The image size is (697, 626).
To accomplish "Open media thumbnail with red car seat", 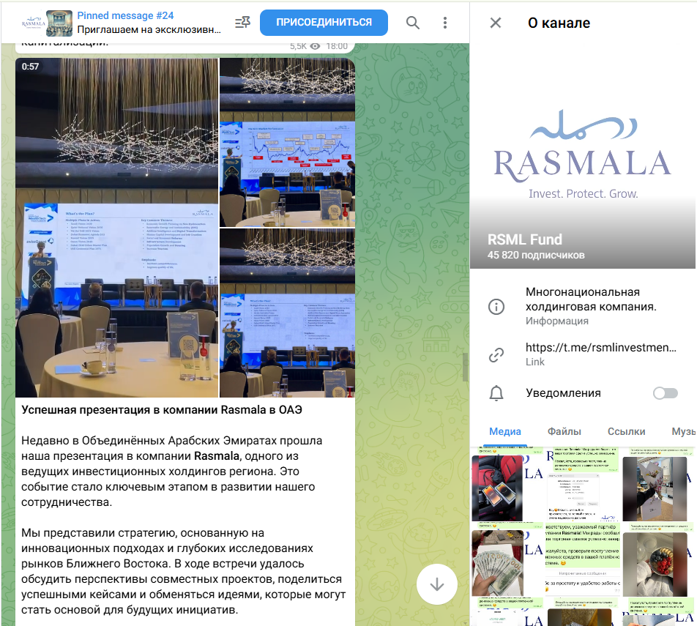I will [x=507, y=484].
